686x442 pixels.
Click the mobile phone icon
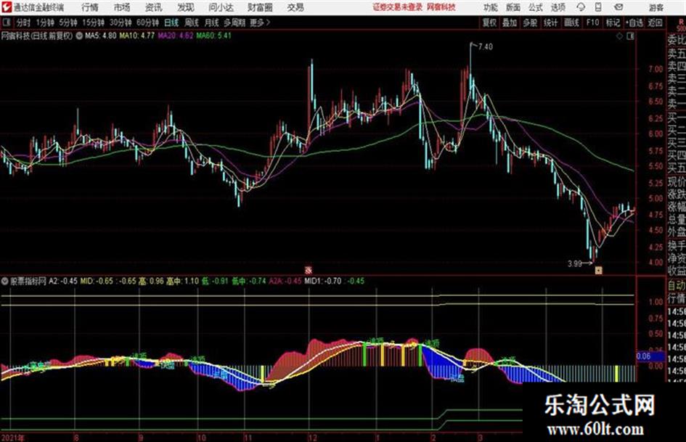(598, 7)
